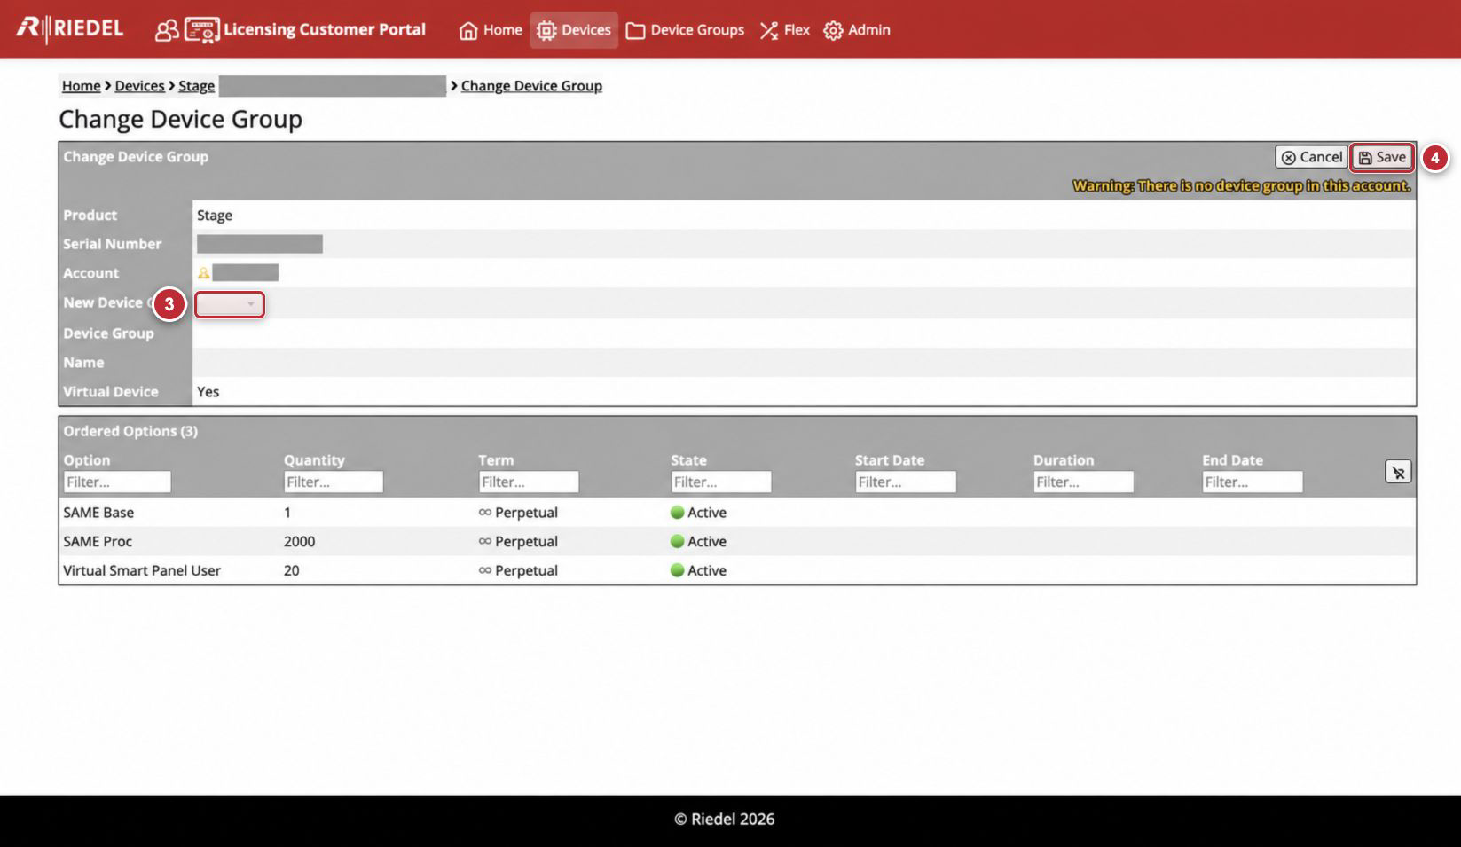Click the user accounts icon in the header
Image resolution: width=1461 pixels, height=847 pixels.
pyautogui.click(x=167, y=30)
